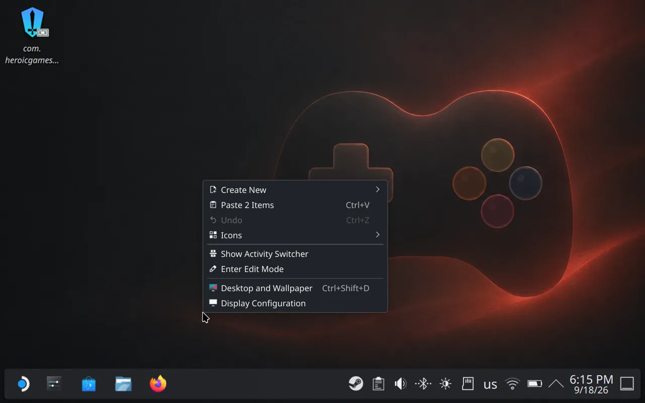Open the Create New submenu
This screenshot has width=645, height=403.
coord(295,190)
